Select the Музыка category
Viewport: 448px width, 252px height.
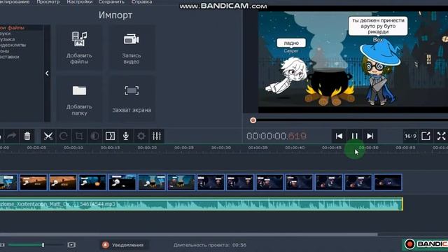(x=8, y=39)
